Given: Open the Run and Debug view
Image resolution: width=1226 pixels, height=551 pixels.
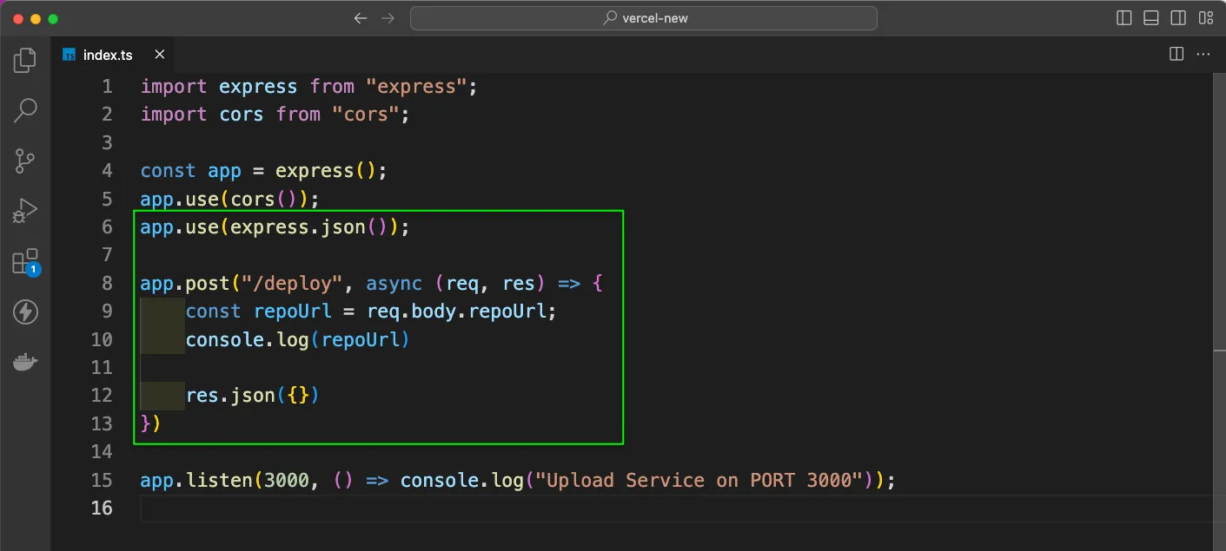Looking at the screenshot, I should pos(25,211).
